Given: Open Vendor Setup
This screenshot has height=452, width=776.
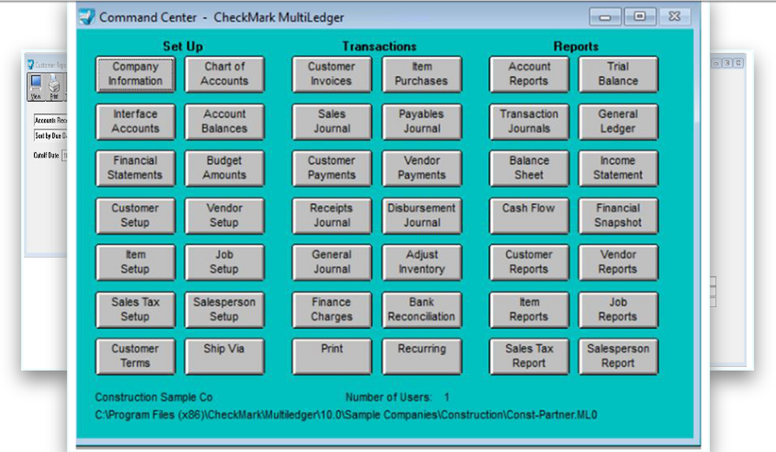Looking at the screenshot, I should tap(224, 216).
